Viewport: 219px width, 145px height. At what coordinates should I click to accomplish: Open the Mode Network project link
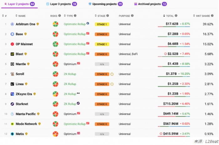26,124
